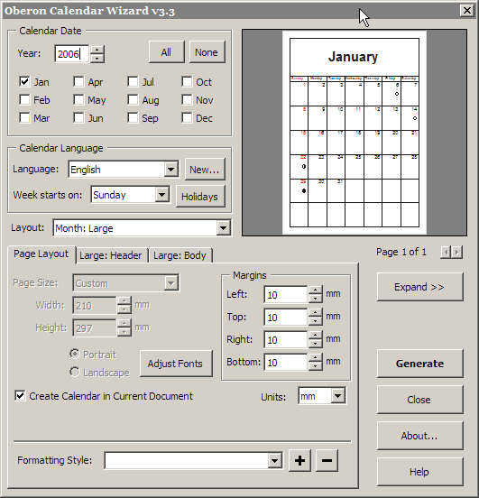Open the Units dropdown
The image size is (479, 498).
coord(337,396)
